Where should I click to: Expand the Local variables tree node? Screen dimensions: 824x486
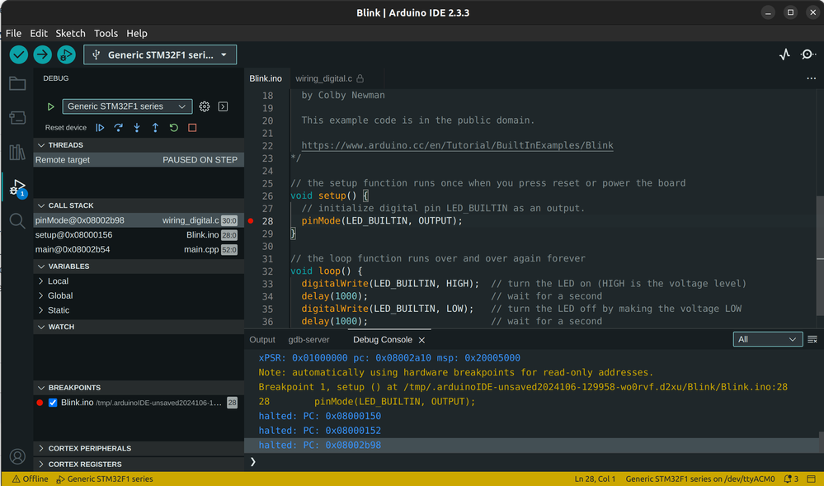58,281
